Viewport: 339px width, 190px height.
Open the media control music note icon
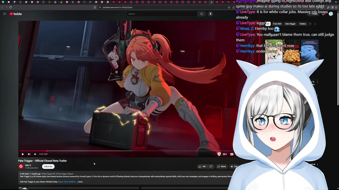tap(328, 7)
